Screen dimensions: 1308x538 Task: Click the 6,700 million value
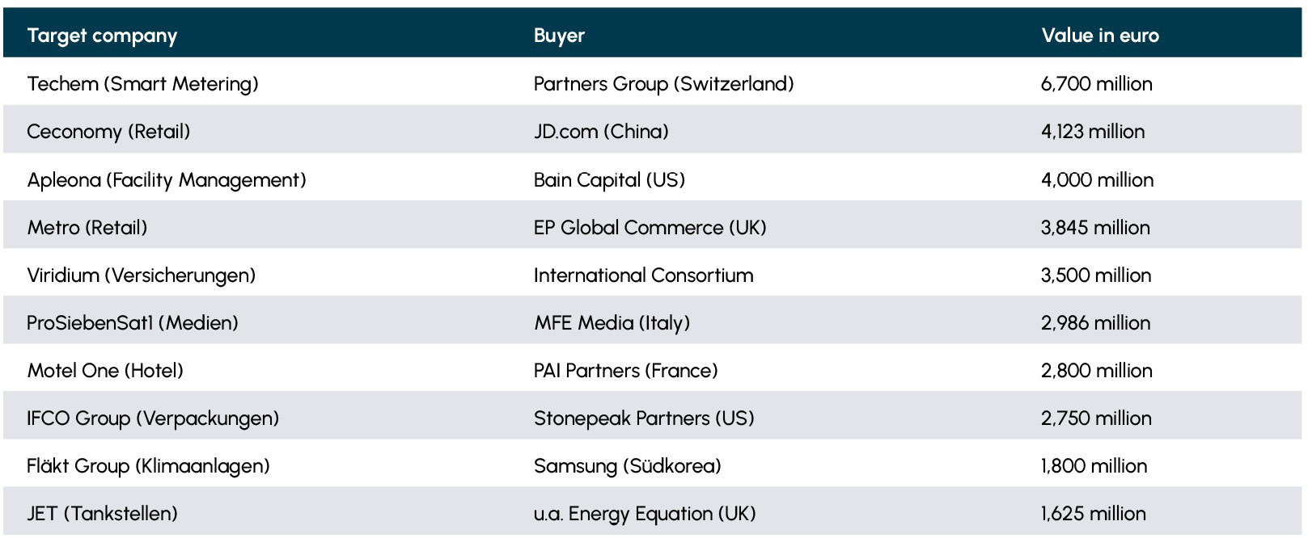[1096, 84]
